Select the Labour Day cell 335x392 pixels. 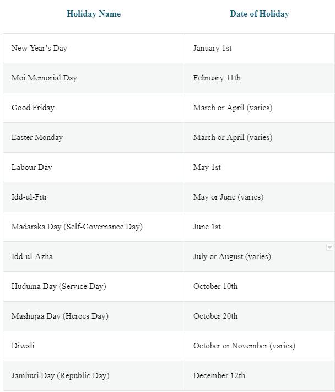31,167
